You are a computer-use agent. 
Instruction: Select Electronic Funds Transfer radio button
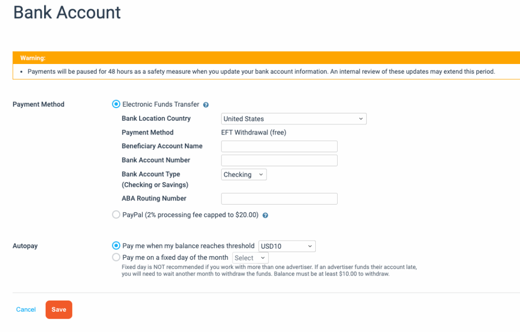coord(116,104)
